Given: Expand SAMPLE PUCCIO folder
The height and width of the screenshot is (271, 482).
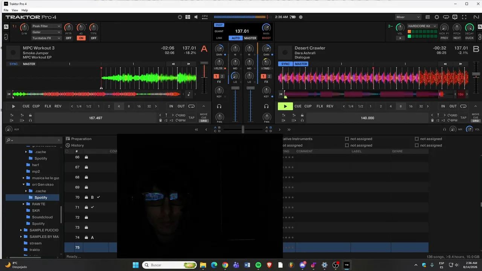Looking at the screenshot, I should (x=21, y=230).
